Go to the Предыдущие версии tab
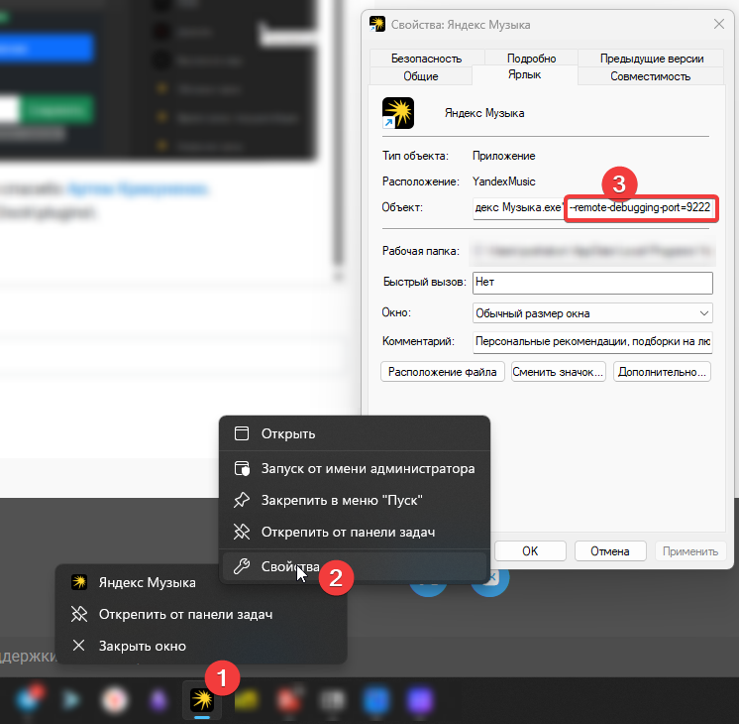This screenshot has width=739, height=724. (652, 59)
